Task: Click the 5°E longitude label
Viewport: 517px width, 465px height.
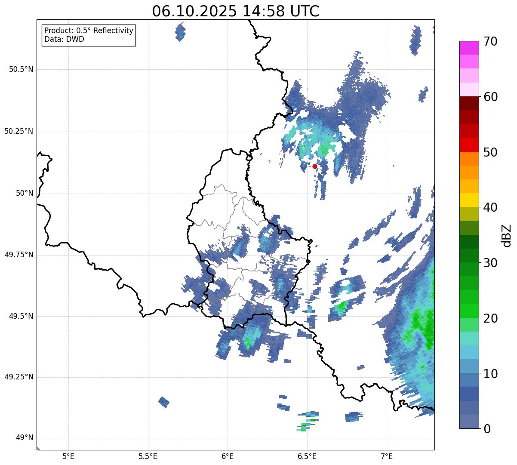Action: tap(68, 456)
